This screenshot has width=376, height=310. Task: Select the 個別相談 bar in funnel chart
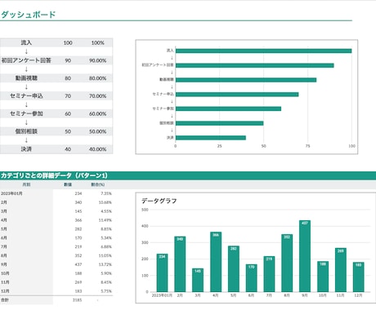[220, 123]
